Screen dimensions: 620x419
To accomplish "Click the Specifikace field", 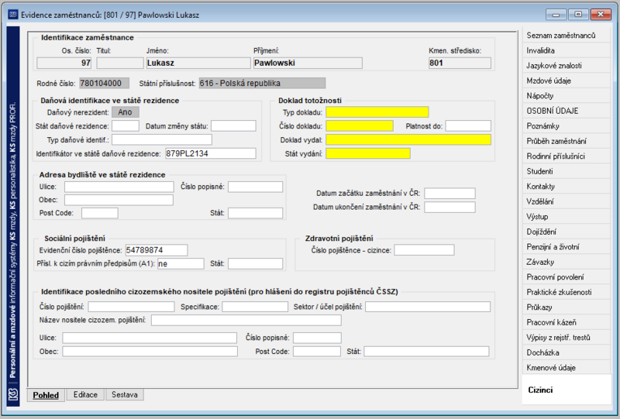I will 255,307.
